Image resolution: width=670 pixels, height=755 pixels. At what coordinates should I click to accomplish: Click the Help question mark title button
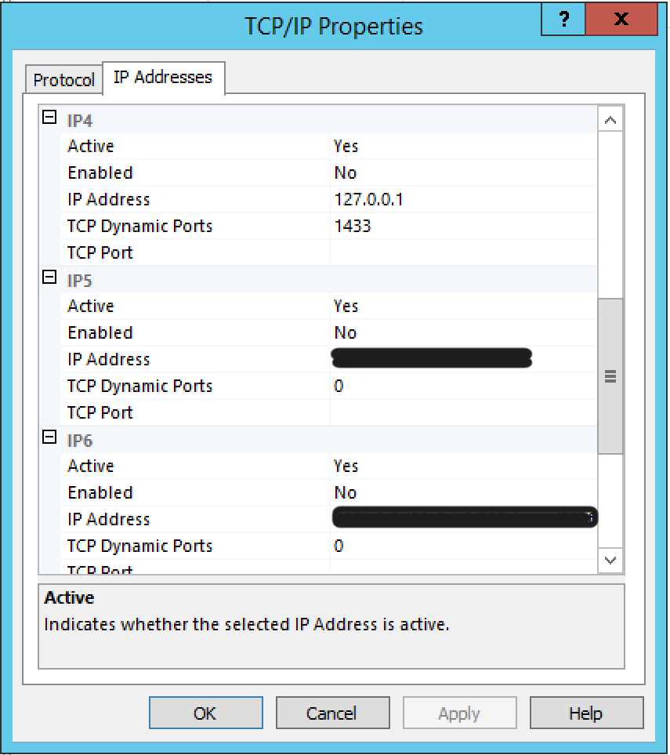(564, 20)
